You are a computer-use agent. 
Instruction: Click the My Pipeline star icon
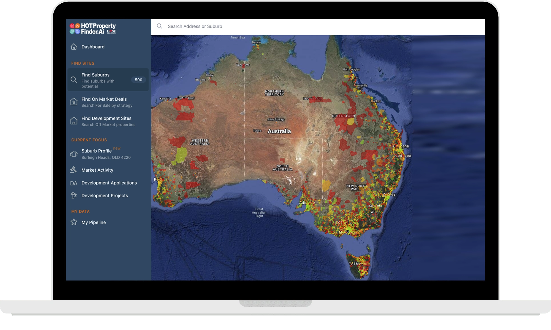(x=74, y=222)
